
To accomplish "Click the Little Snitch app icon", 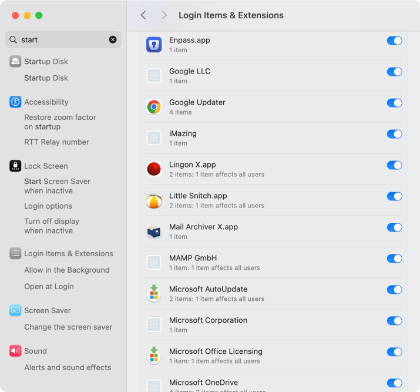I will click(x=154, y=200).
